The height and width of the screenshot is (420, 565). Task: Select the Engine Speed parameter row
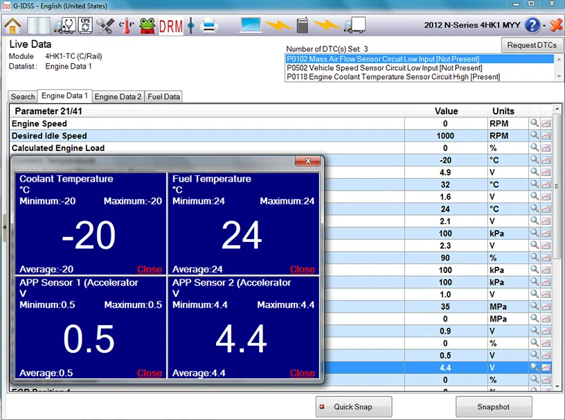point(281,123)
